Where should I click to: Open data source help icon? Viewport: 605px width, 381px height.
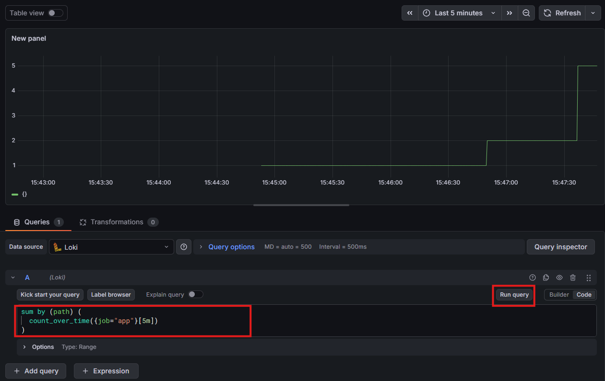(184, 247)
